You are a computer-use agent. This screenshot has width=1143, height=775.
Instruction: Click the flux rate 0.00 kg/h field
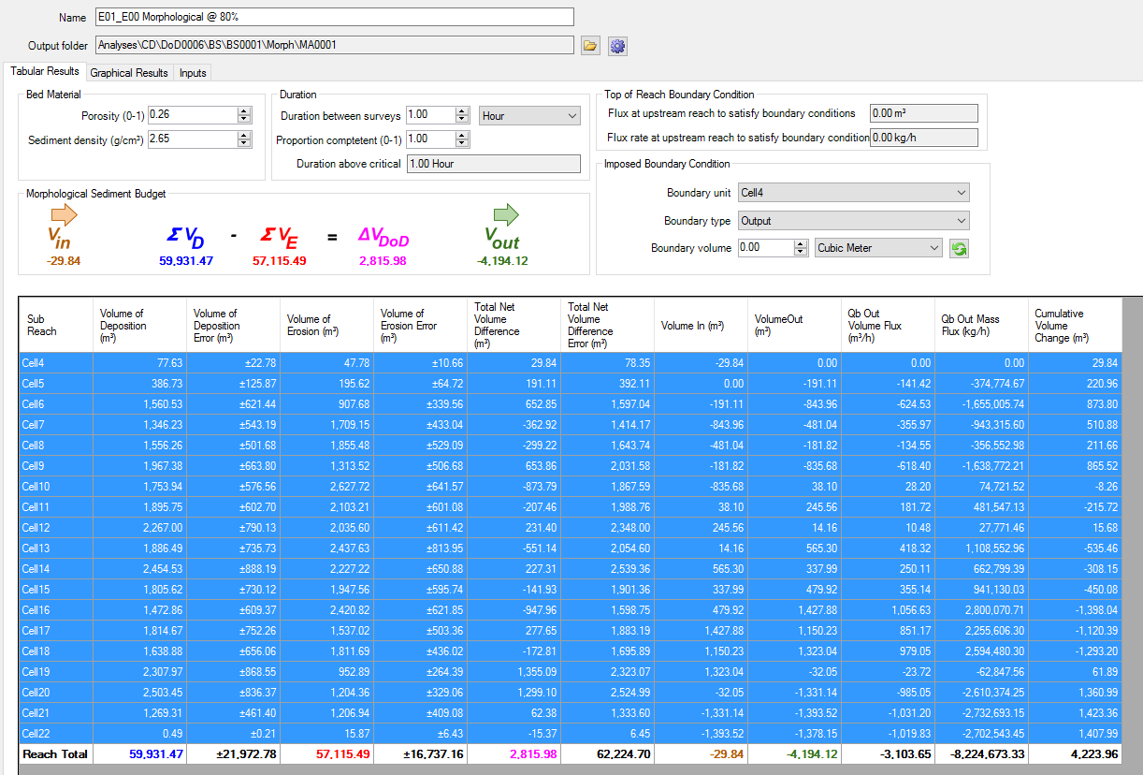(x=923, y=138)
